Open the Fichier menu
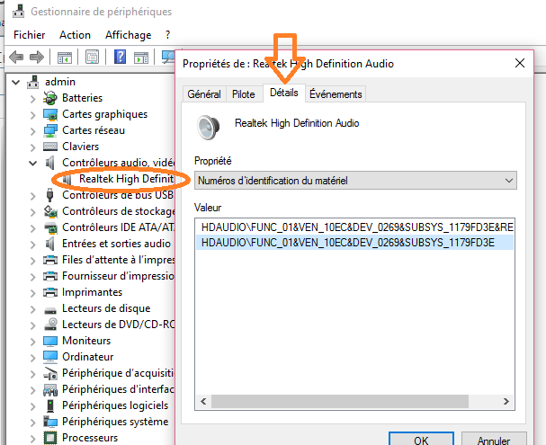 pyautogui.click(x=30, y=35)
